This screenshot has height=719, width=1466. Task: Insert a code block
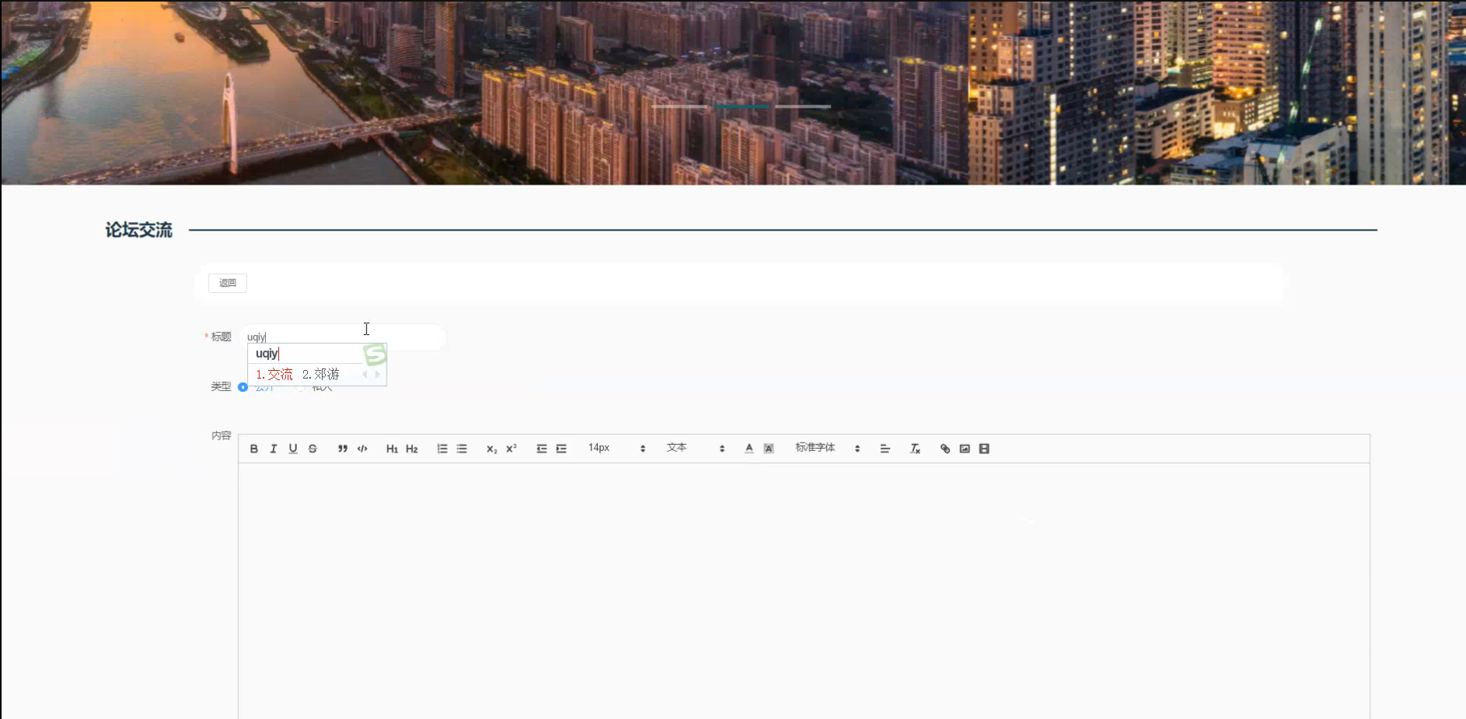pos(361,448)
